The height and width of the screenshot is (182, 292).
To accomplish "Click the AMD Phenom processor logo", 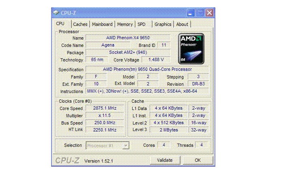I will [191, 49].
